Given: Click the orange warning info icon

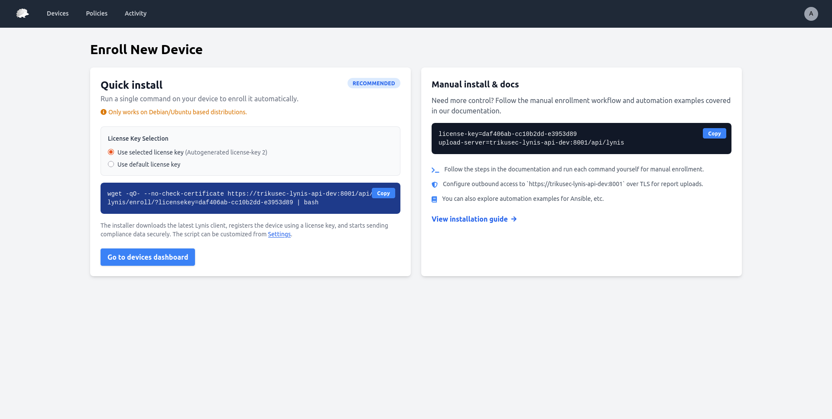Looking at the screenshot, I should pos(104,112).
